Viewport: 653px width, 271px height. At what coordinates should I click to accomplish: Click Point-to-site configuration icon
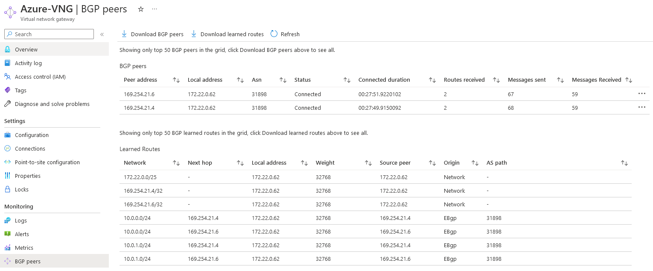pos(7,162)
